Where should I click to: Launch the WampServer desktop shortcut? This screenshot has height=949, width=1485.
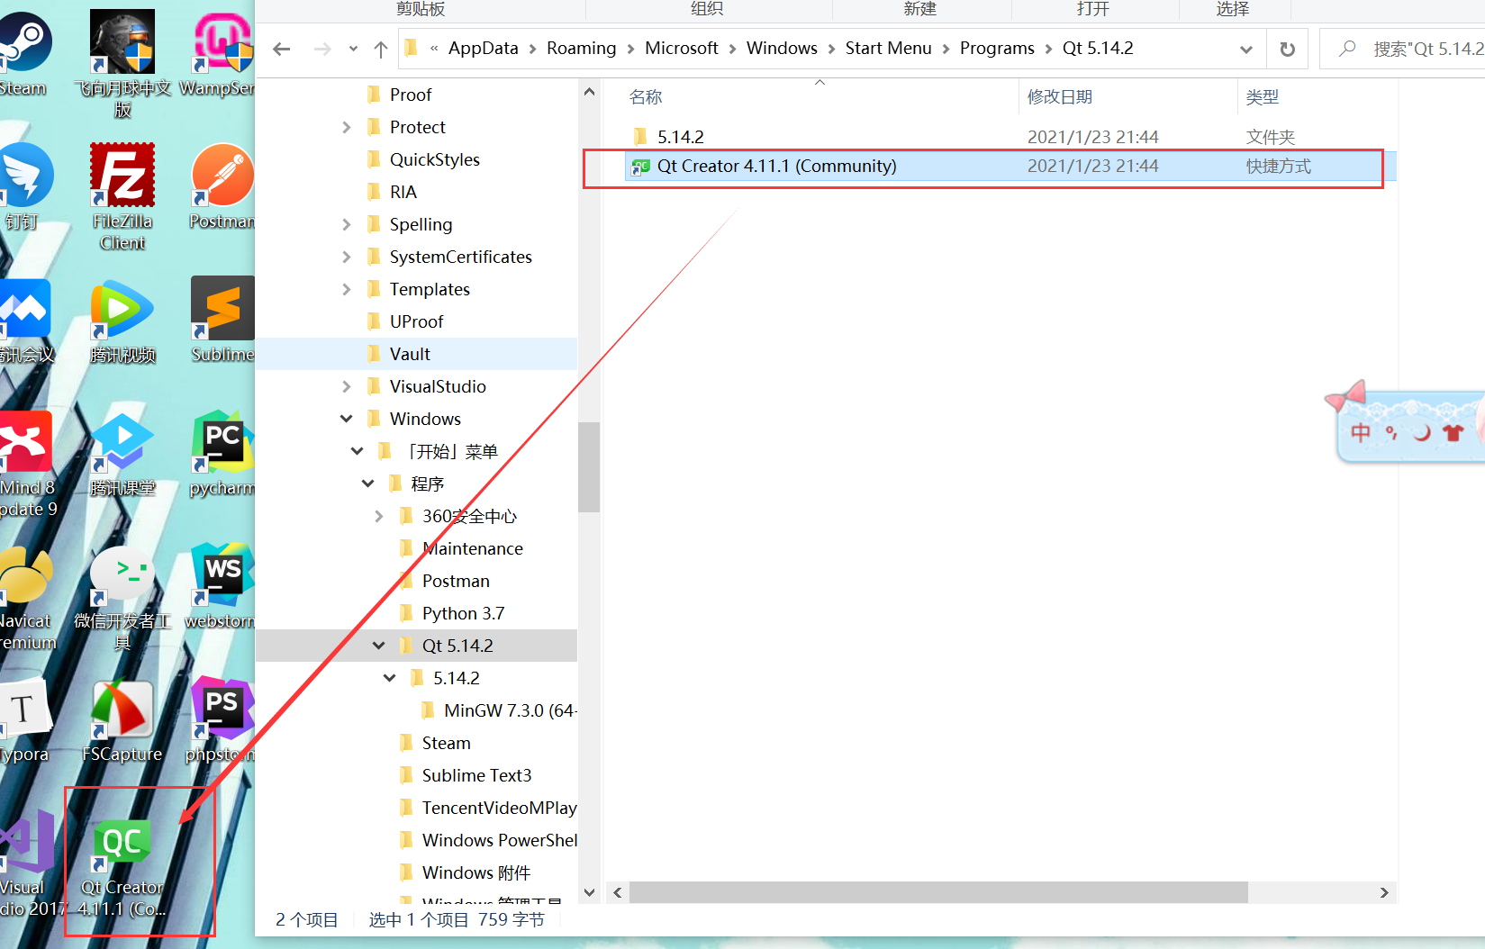[x=219, y=54]
